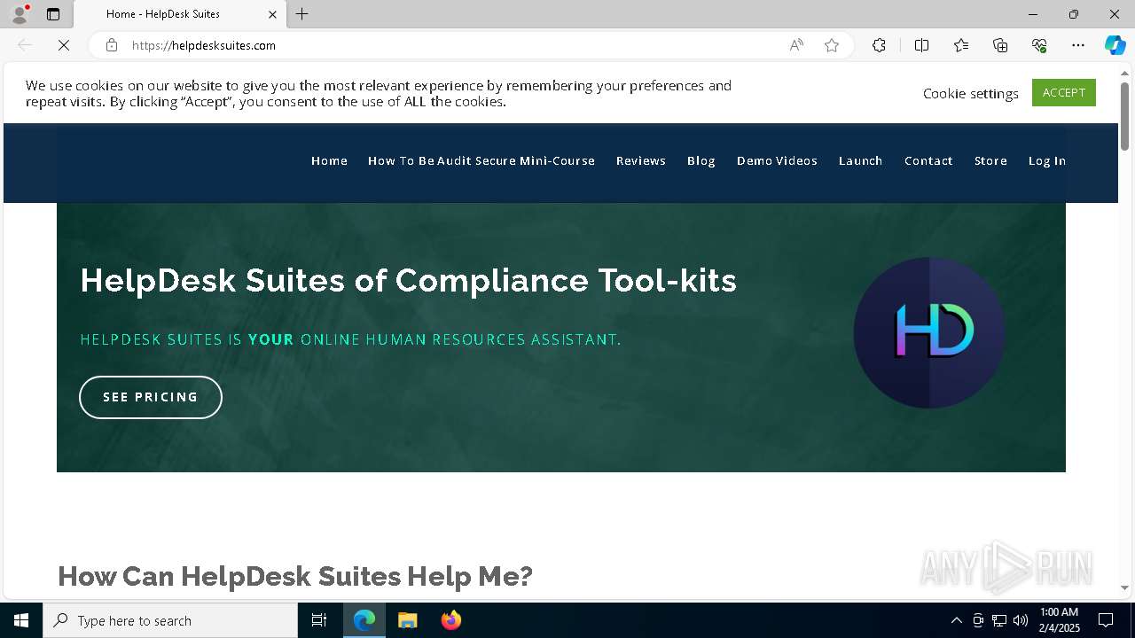The image size is (1135, 638).
Task: Accept cookies with ACCEPT button
Action: [x=1064, y=92]
